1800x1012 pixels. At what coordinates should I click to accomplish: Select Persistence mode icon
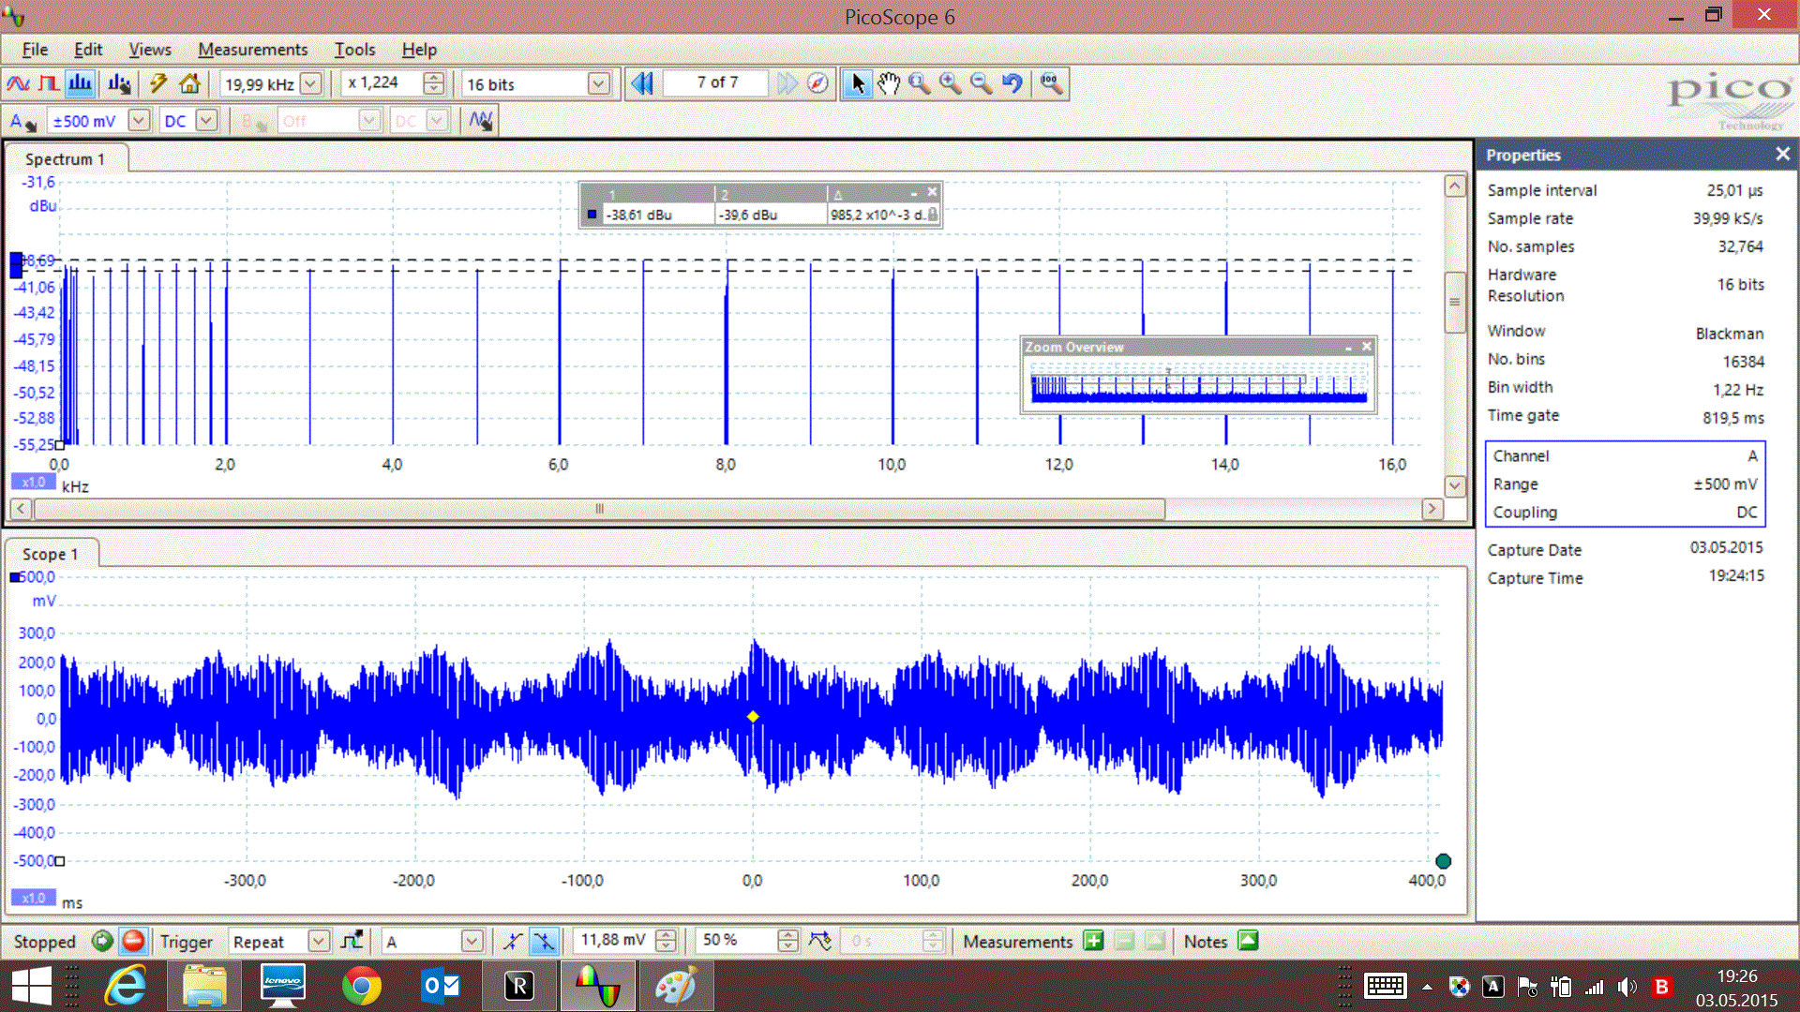pyautogui.click(x=49, y=83)
